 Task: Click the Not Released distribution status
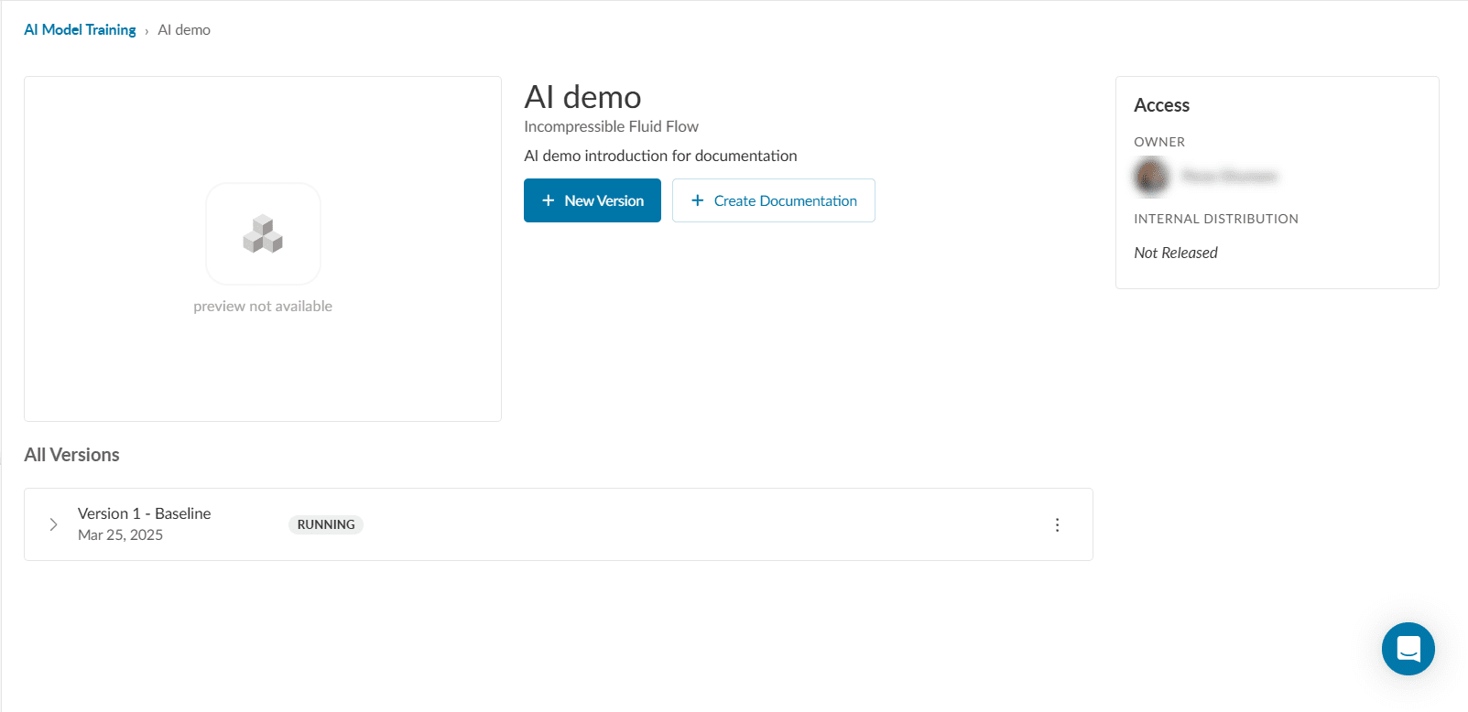(x=1175, y=253)
